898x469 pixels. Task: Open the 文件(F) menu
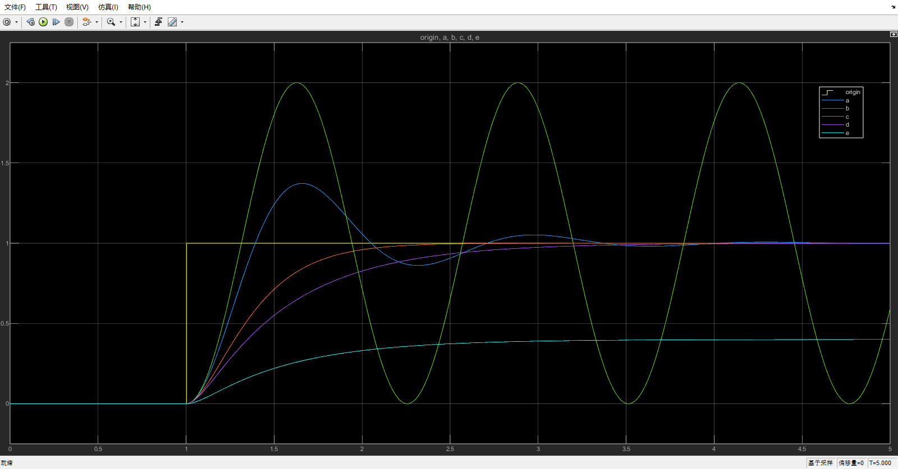click(15, 7)
